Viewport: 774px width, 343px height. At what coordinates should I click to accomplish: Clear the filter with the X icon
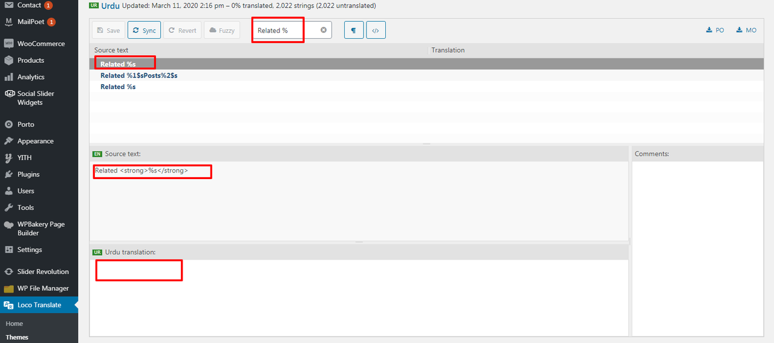point(324,30)
